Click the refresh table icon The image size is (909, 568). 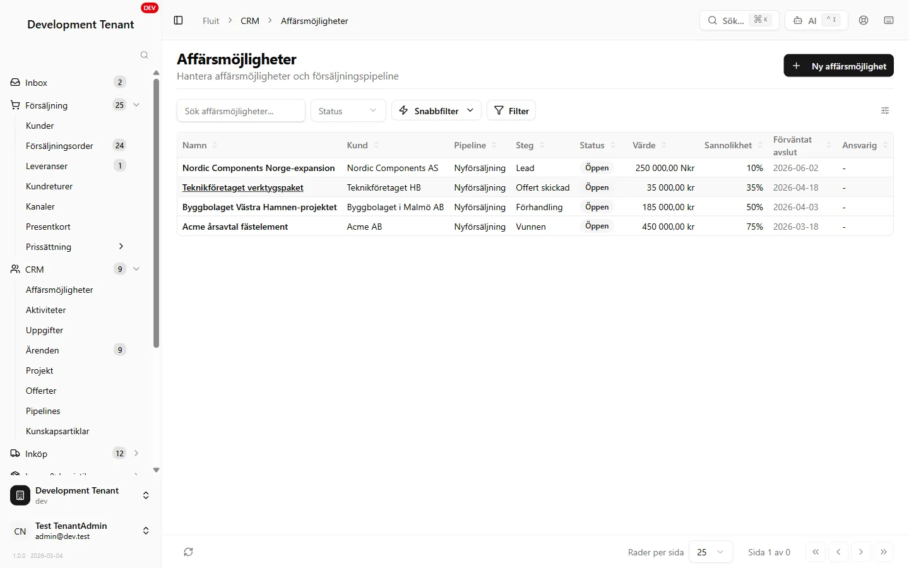point(188,552)
